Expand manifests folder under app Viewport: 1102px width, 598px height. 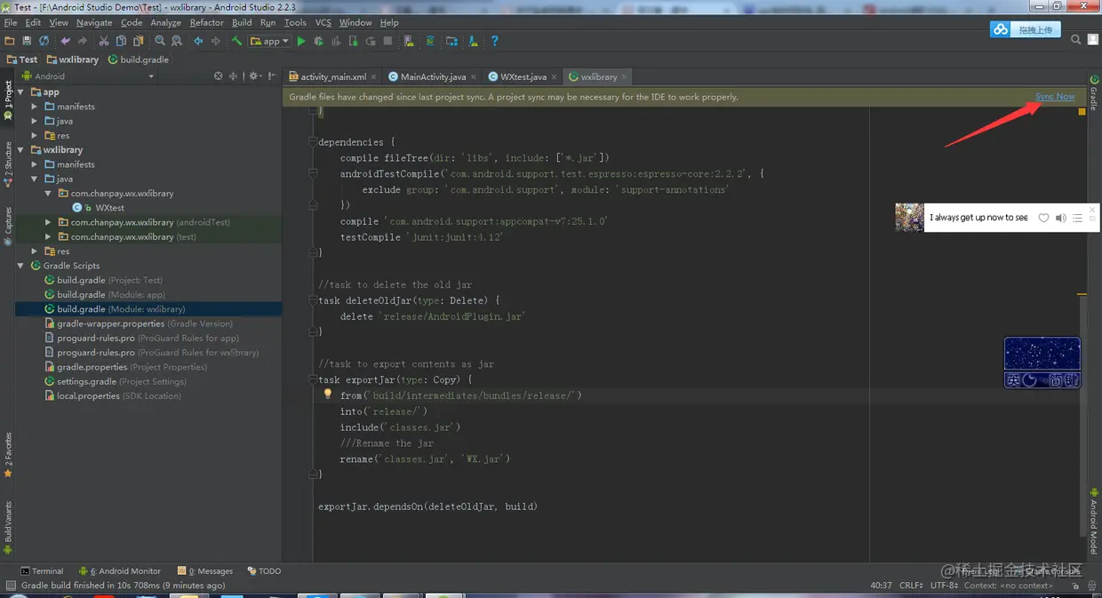click(x=35, y=107)
